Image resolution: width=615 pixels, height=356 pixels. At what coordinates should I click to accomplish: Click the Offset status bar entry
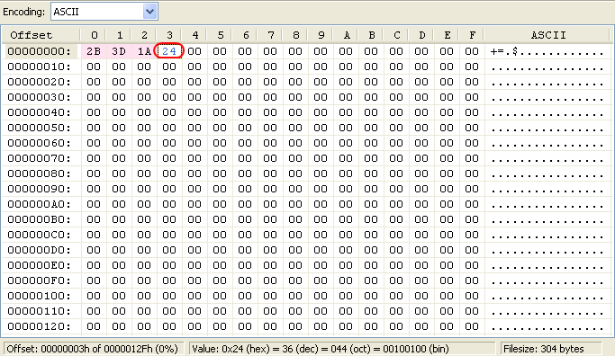93,349
